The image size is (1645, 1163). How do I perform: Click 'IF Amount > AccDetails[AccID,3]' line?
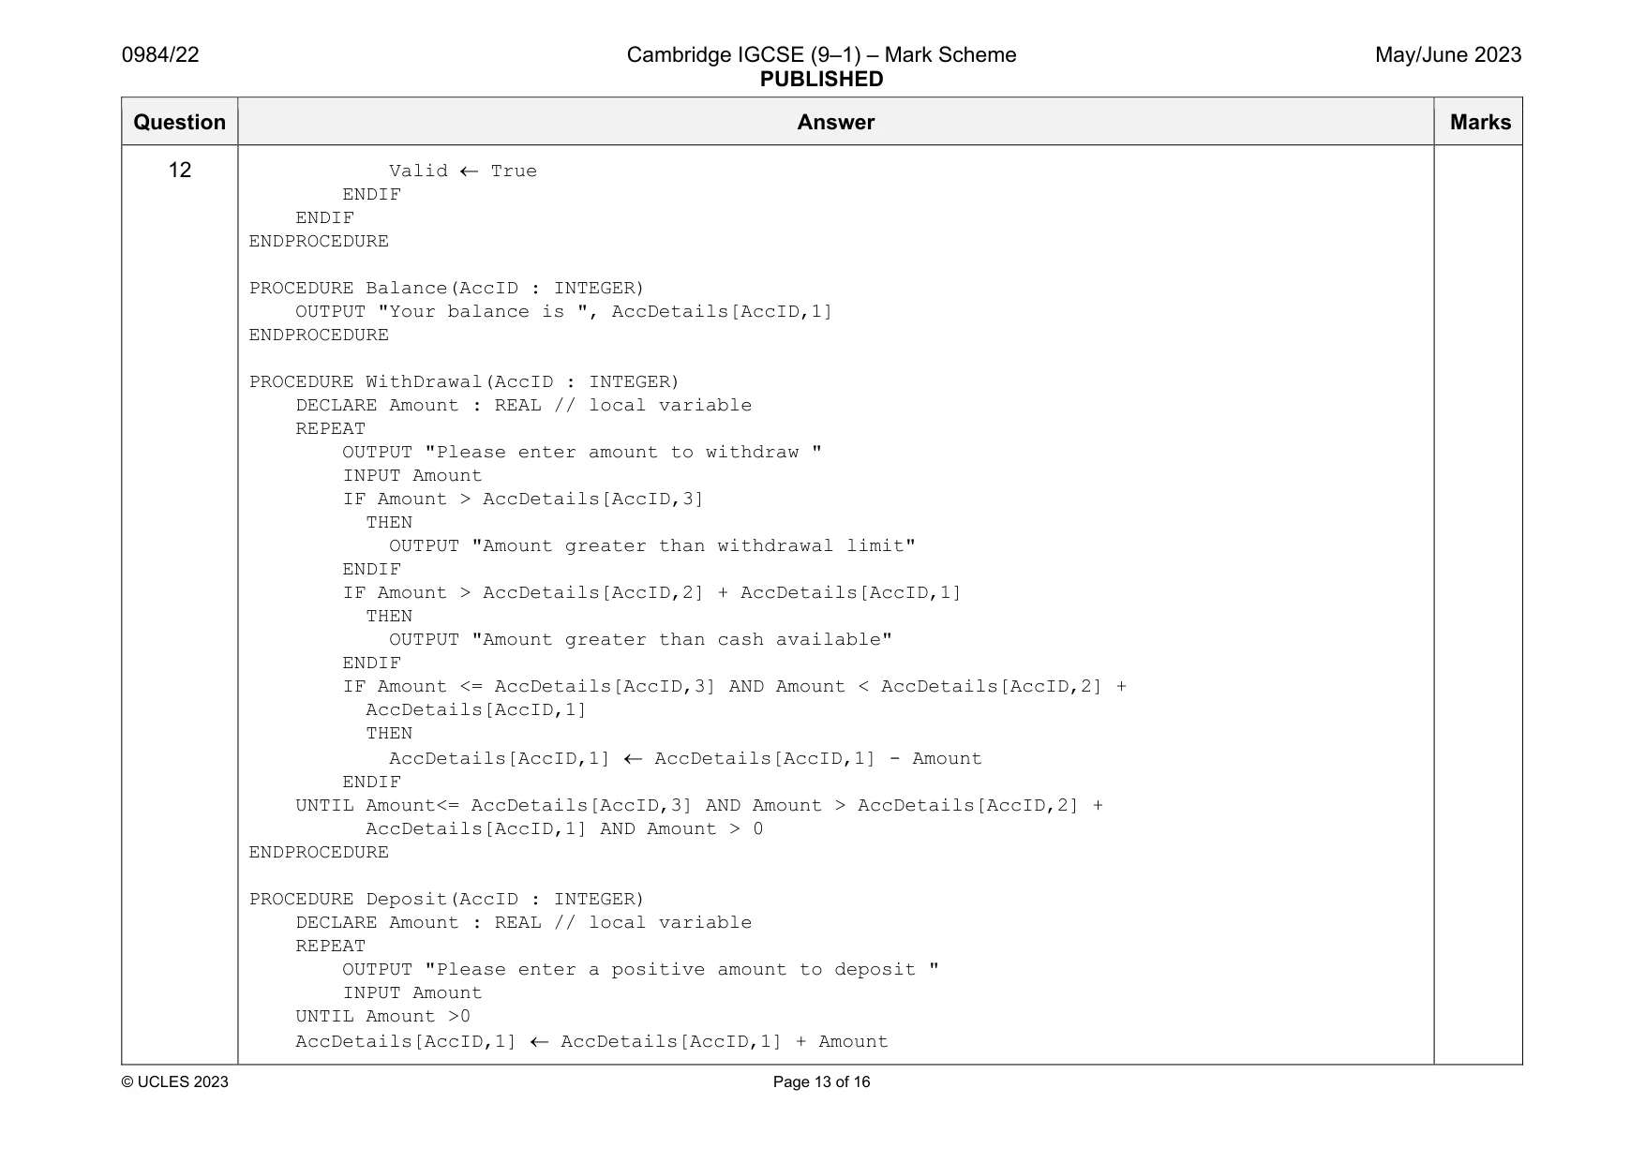(523, 499)
